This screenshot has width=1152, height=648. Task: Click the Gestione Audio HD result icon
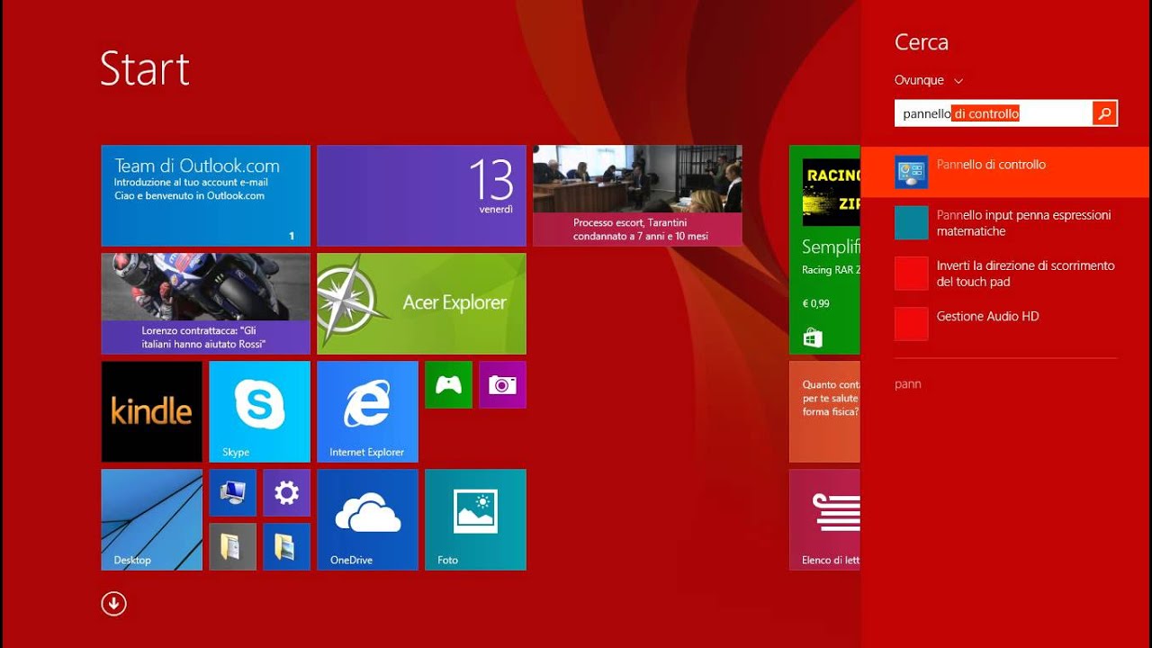tap(911, 323)
